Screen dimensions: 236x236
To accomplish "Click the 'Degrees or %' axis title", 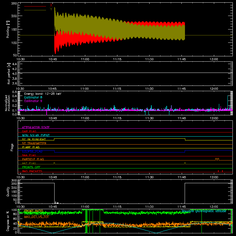I will click(x=8, y=221).
